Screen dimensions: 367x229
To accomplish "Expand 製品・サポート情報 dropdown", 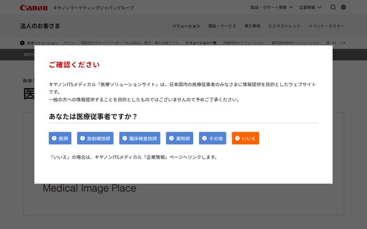I will [271, 7].
